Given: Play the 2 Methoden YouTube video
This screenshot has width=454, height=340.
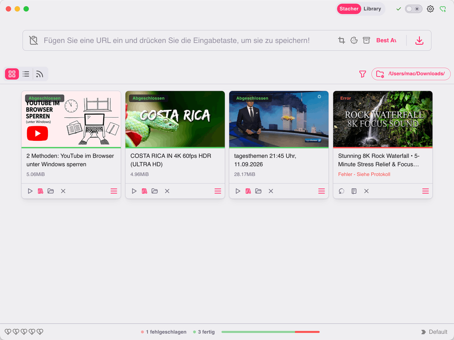Looking at the screenshot, I should pyautogui.click(x=30, y=191).
